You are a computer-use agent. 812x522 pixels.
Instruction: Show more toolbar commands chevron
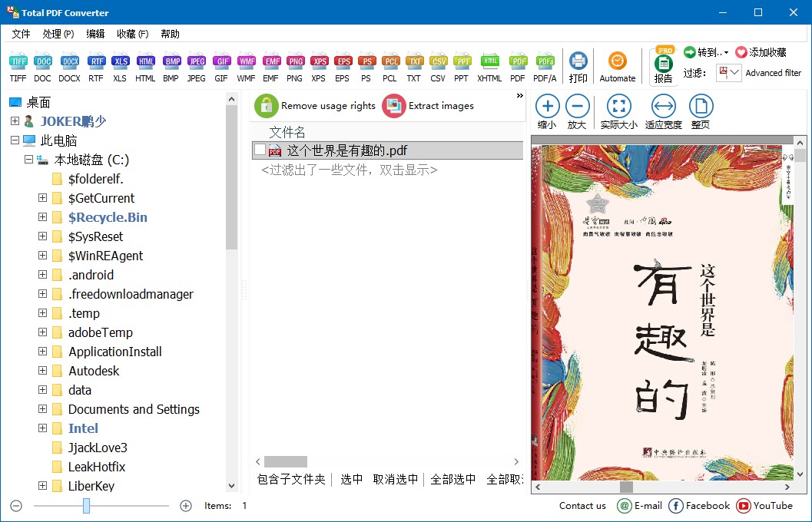pyautogui.click(x=519, y=96)
